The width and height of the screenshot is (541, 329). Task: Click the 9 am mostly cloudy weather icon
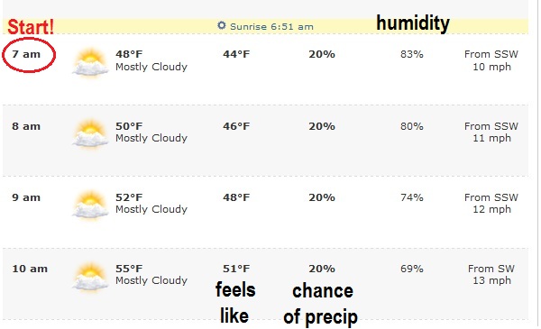(x=90, y=205)
